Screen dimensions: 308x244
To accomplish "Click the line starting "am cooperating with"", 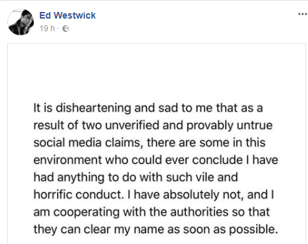I will click(x=151, y=212).
